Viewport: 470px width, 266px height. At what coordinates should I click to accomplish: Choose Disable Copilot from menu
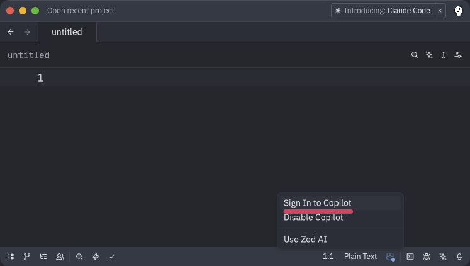[313, 218]
